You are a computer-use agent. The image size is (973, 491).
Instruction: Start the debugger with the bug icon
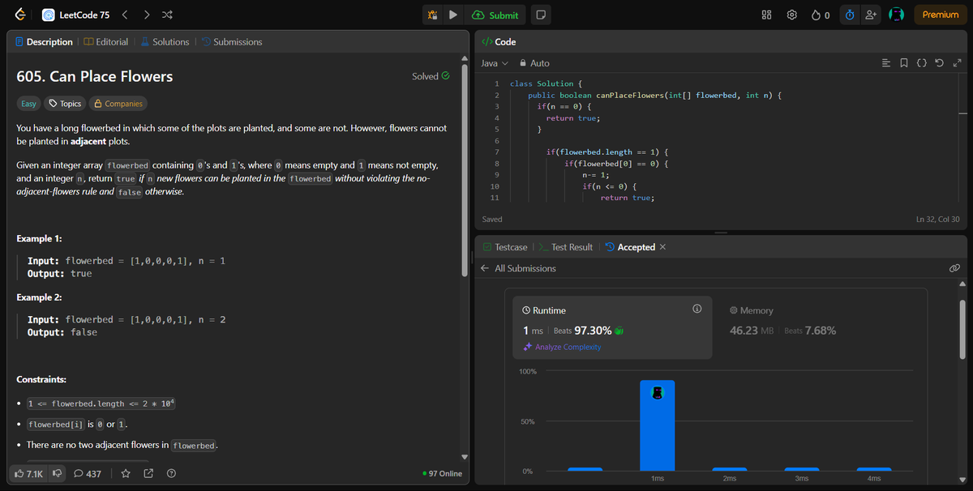[433, 15]
